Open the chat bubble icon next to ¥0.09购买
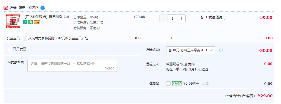 204,84
